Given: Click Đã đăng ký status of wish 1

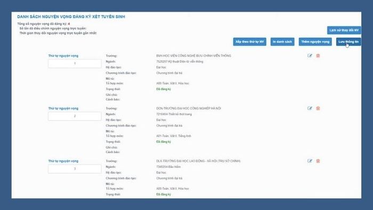Looking at the screenshot, I should (x=164, y=89).
